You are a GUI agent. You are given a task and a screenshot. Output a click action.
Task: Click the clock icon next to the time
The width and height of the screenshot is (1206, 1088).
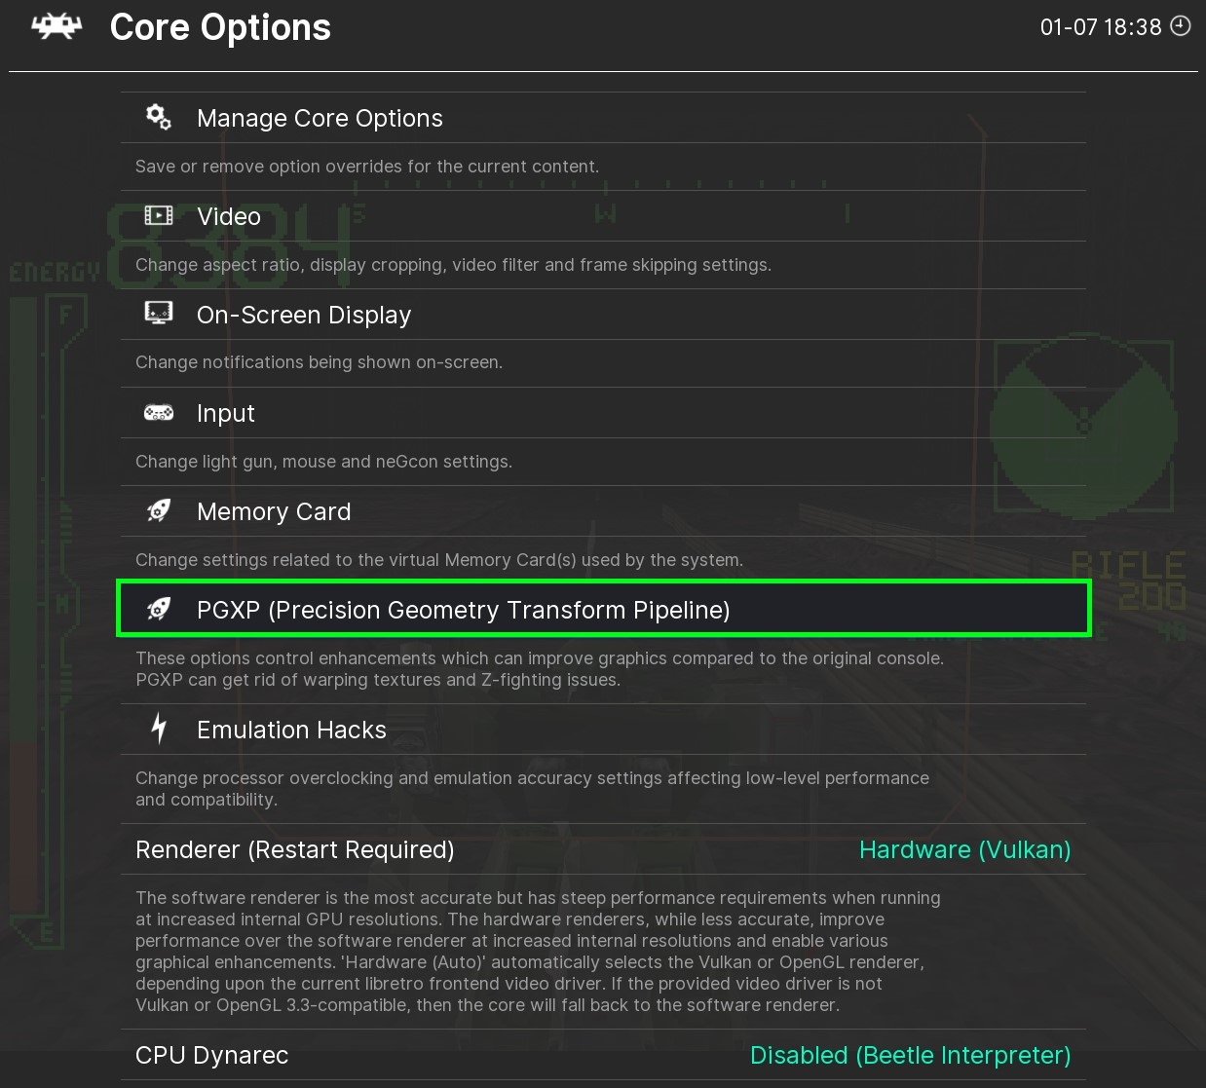[1180, 26]
